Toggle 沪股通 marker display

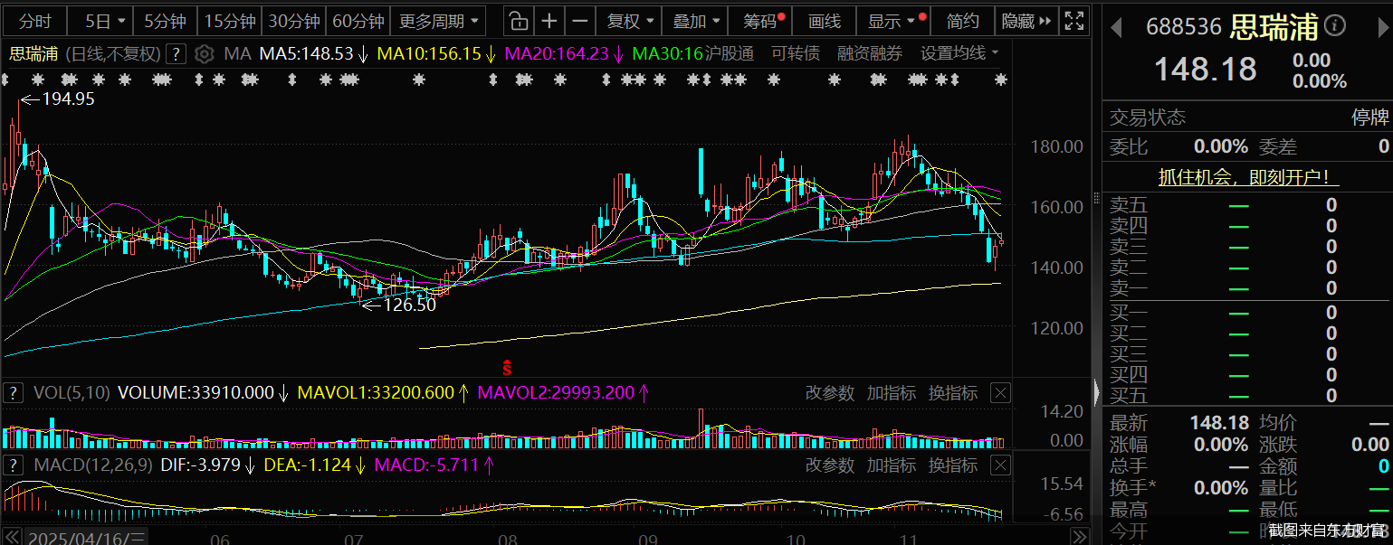[x=730, y=54]
